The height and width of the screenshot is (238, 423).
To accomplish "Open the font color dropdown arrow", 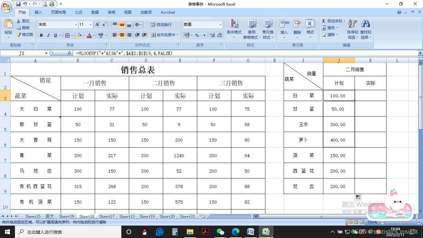I will point(94,35).
